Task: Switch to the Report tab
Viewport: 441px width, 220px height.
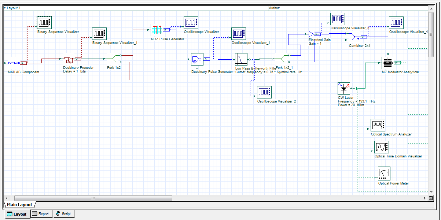Action: [x=41, y=214]
